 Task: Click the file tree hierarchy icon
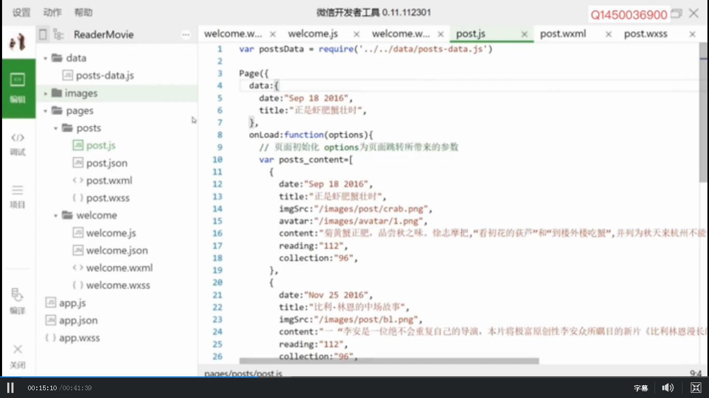pyautogui.click(x=59, y=35)
